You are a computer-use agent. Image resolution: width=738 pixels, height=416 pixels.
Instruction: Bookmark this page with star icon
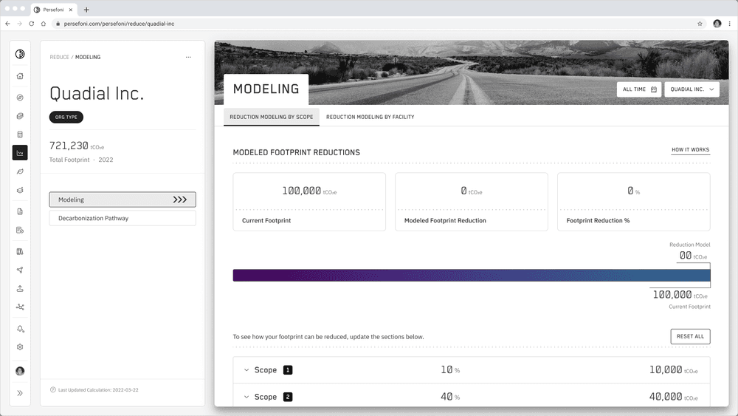[700, 24]
